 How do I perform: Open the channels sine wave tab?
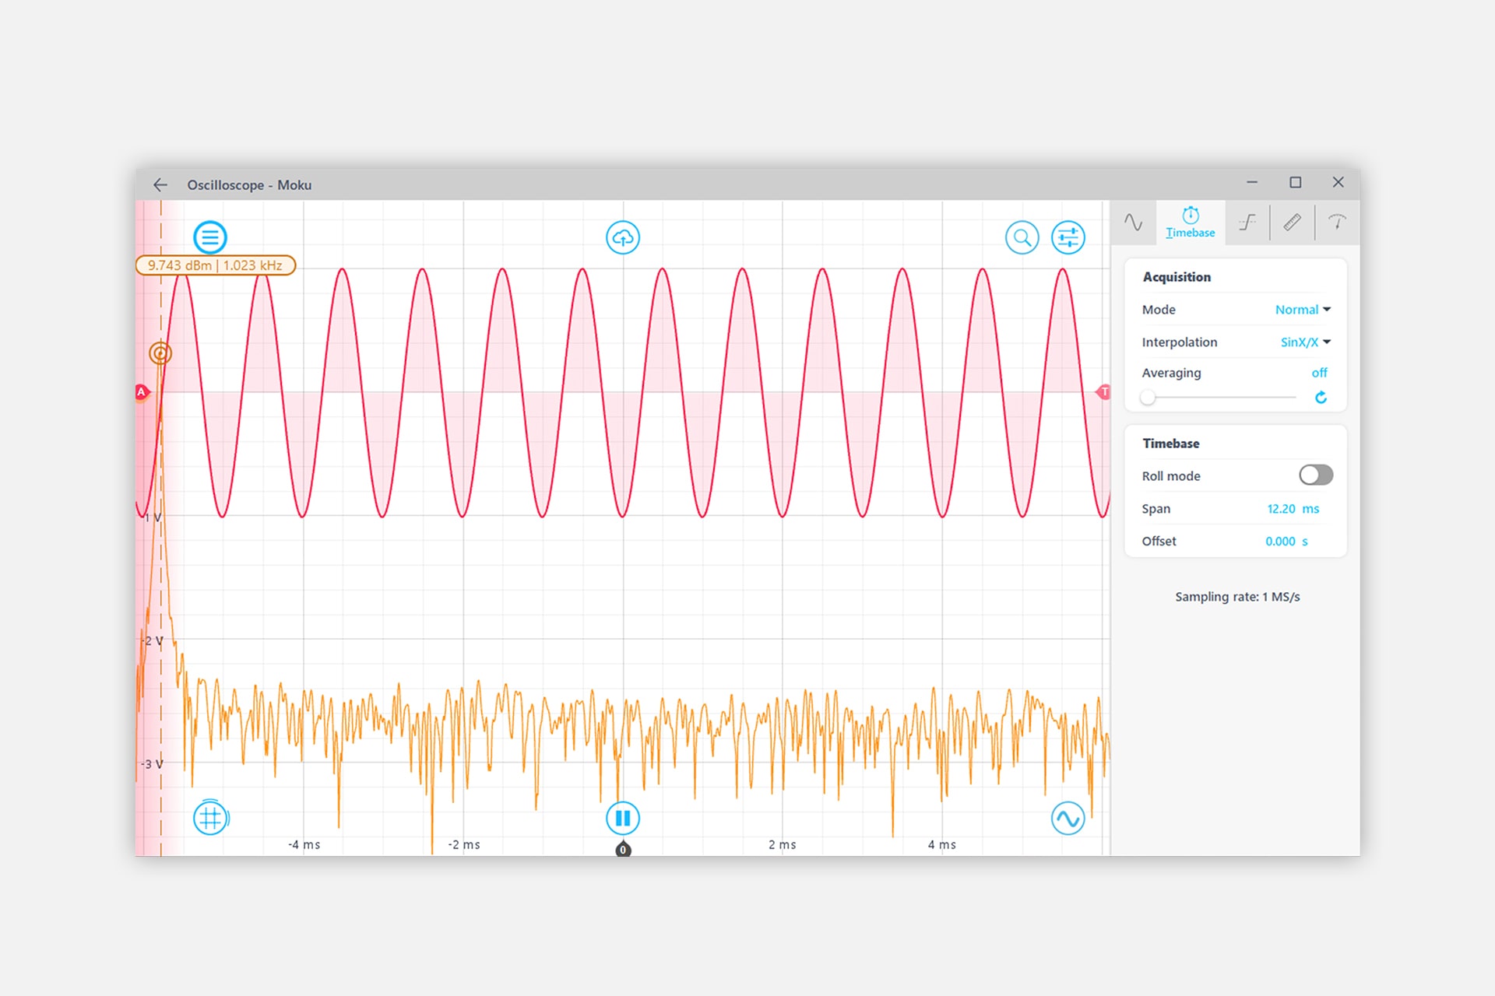pos(1133,223)
